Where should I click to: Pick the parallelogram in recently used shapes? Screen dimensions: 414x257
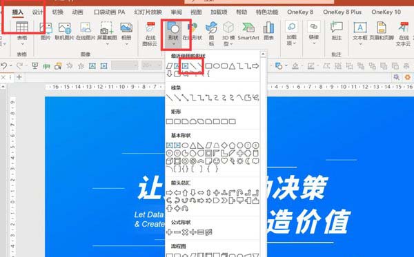click(170, 66)
